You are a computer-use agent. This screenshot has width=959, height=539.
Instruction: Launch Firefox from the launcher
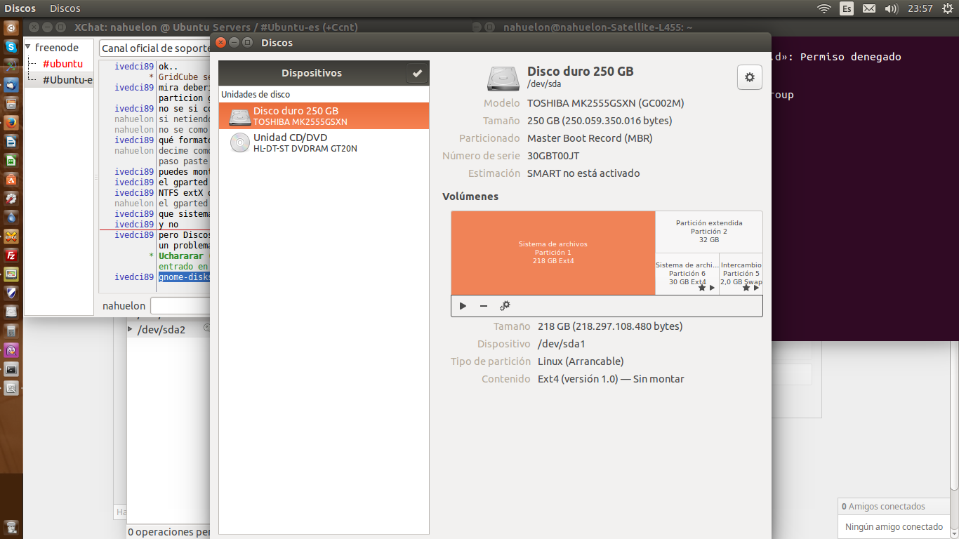(x=11, y=122)
